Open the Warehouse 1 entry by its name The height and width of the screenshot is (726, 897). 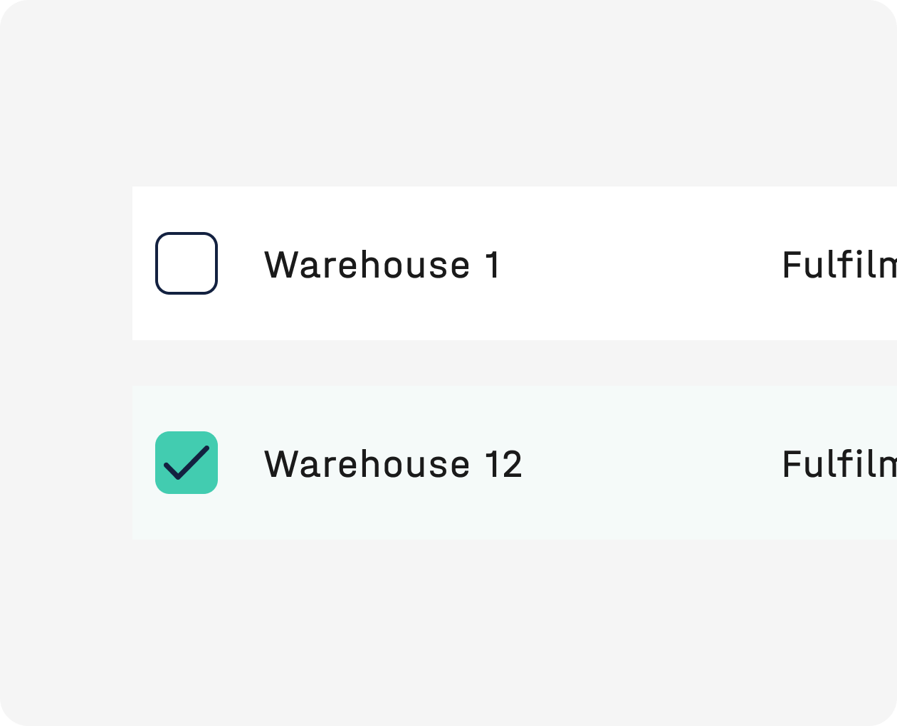(383, 265)
